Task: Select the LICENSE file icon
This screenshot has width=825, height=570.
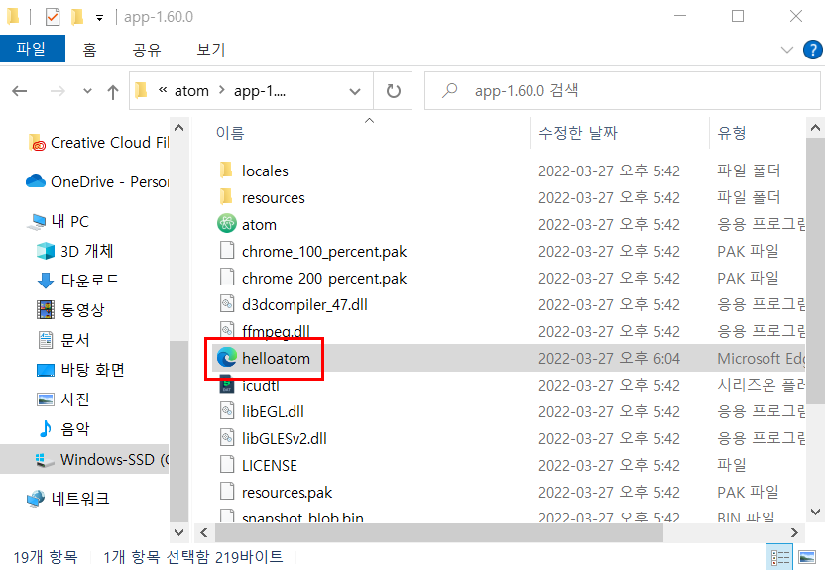Action: point(227,465)
